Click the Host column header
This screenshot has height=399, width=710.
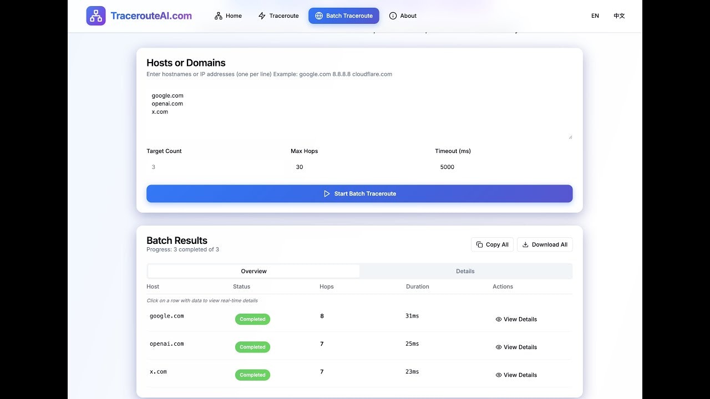tap(153, 287)
